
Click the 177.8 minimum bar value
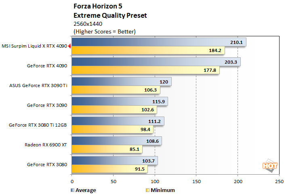[x=210, y=70]
